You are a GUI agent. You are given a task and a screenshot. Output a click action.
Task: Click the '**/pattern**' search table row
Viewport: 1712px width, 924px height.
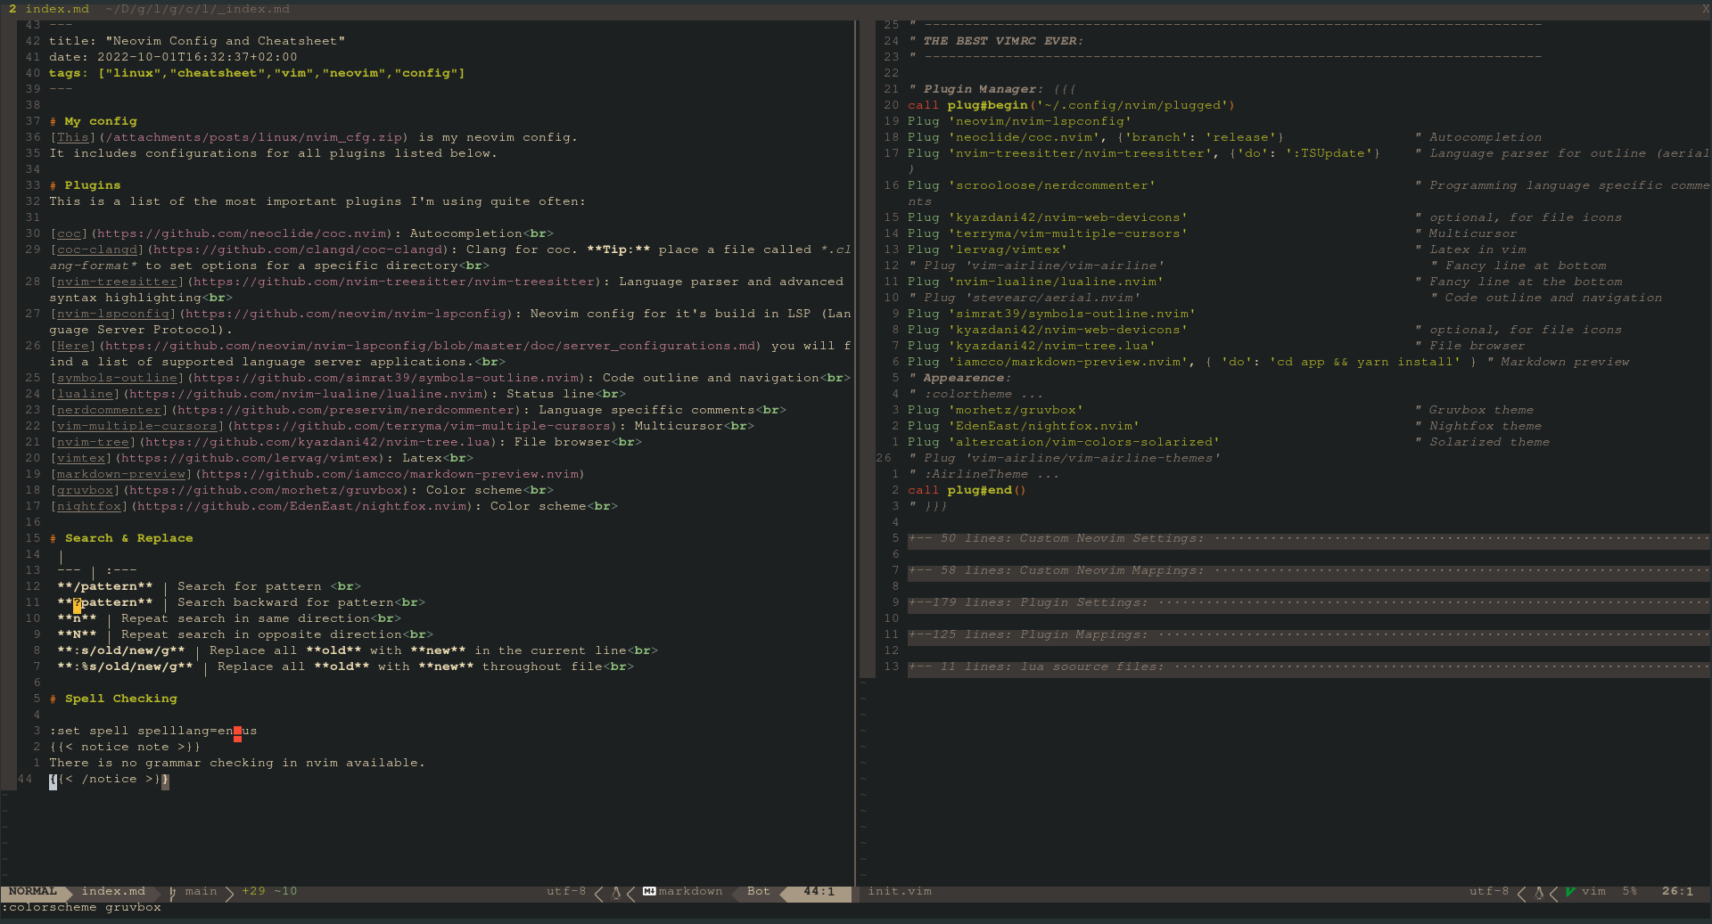point(210,586)
